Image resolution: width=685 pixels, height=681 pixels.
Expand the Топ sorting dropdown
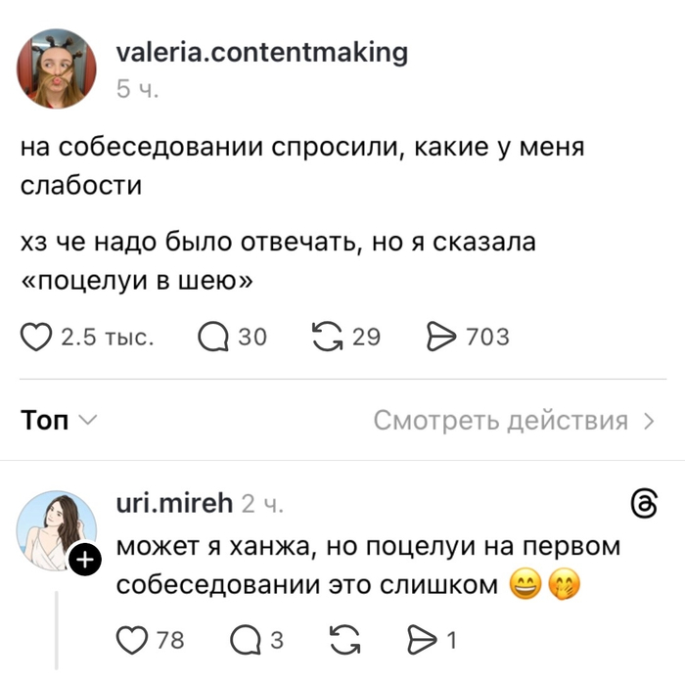(59, 420)
